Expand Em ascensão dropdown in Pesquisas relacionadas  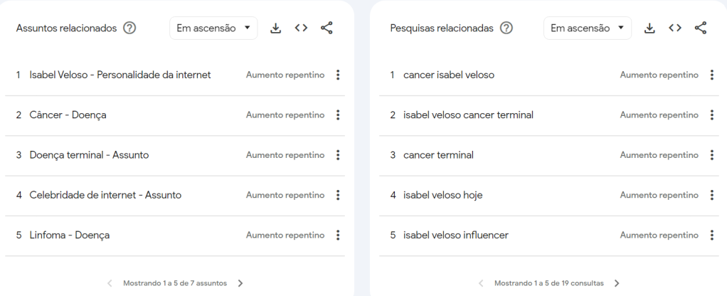[588, 28]
